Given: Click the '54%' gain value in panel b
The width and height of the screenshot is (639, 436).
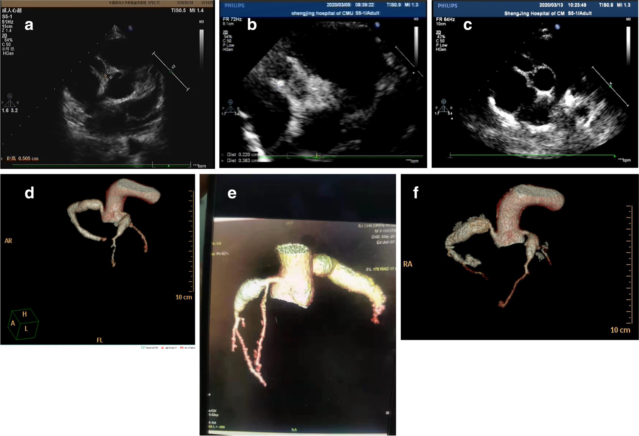Looking at the screenshot, I should click(x=228, y=37).
